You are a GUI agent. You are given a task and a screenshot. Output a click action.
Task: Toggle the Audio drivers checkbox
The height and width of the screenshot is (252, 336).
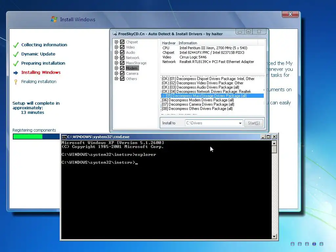(122, 52)
